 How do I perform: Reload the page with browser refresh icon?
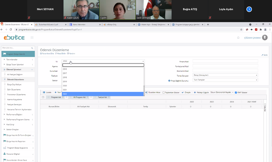point(11,29)
